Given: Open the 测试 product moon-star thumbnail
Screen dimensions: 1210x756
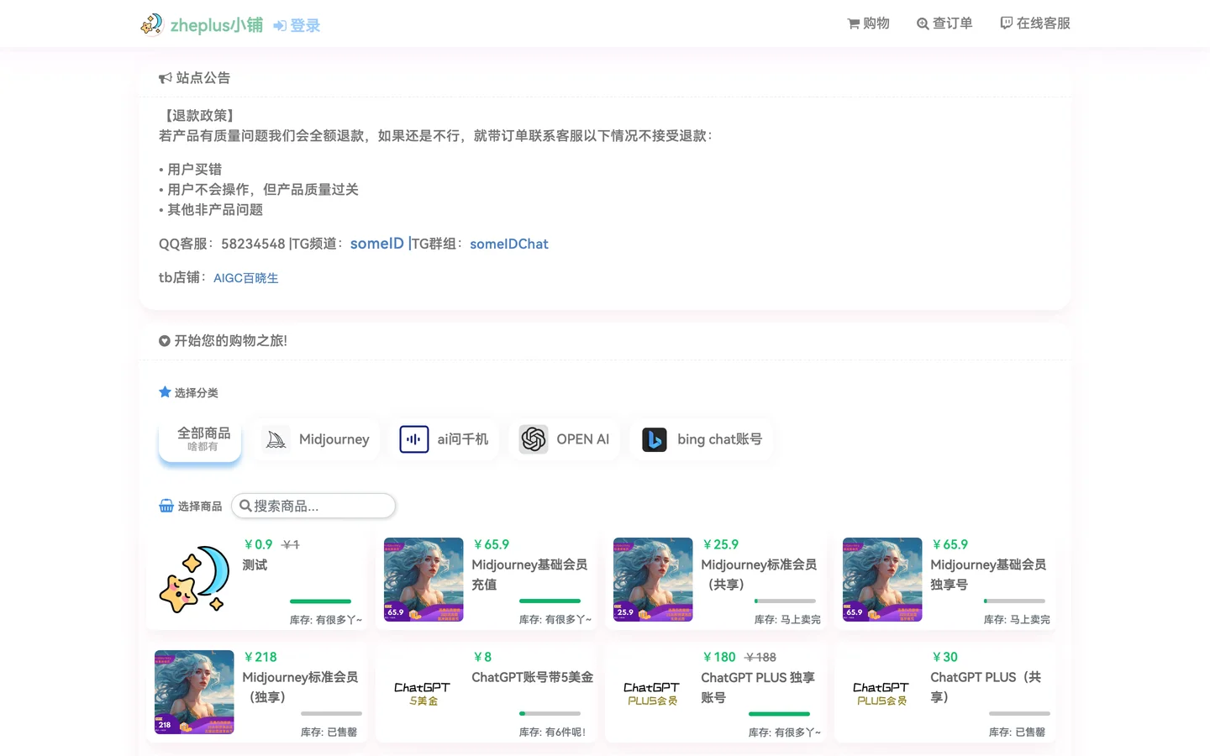Looking at the screenshot, I should click(x=194, y=580).
